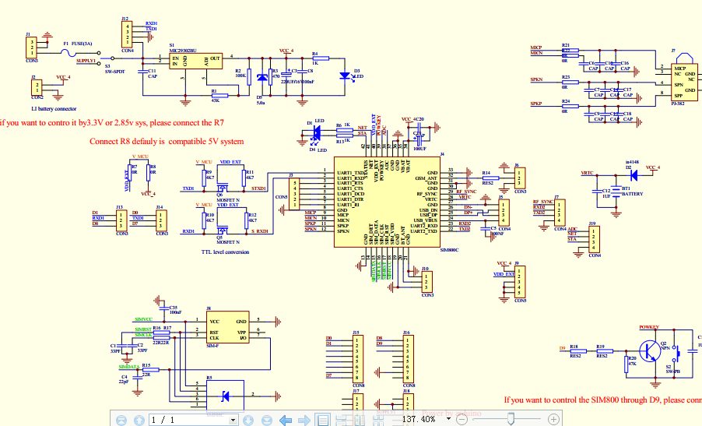The height and width of the screenshot is (426, 702).
Task: Click the red note about SIM800 through D9
Action: 602,400
